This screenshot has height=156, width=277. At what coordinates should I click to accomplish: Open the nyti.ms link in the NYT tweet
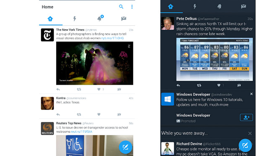pyautogui.click(x=112, y=38)
